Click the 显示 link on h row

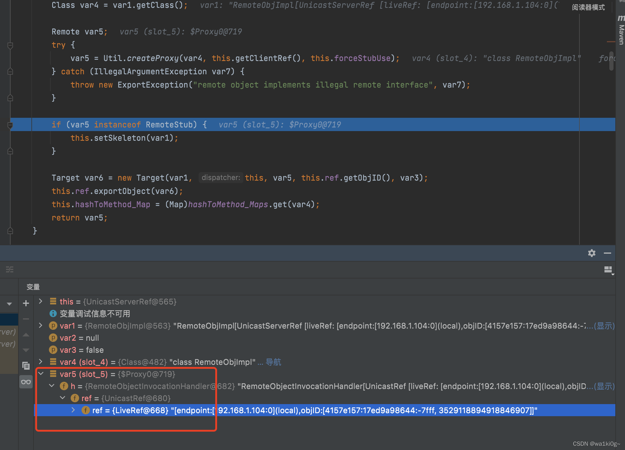pyautogui.click(x=604, y=386)
